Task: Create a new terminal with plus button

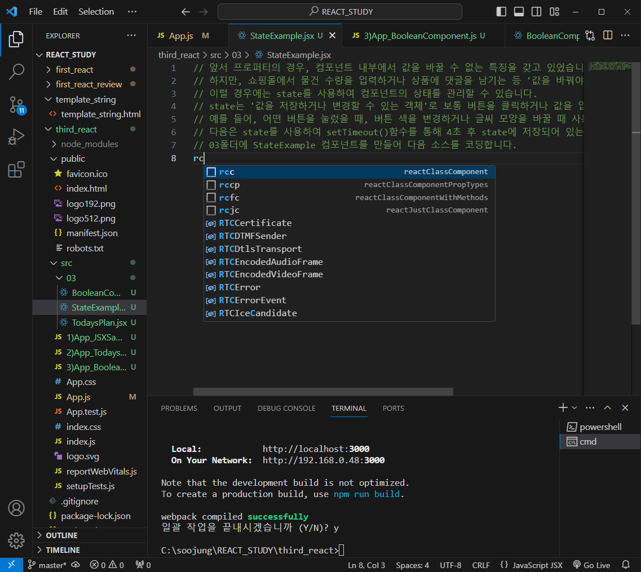Action: (x=563, y=408)
